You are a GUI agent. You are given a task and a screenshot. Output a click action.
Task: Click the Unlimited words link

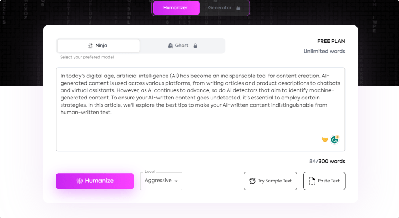[324, 51]
